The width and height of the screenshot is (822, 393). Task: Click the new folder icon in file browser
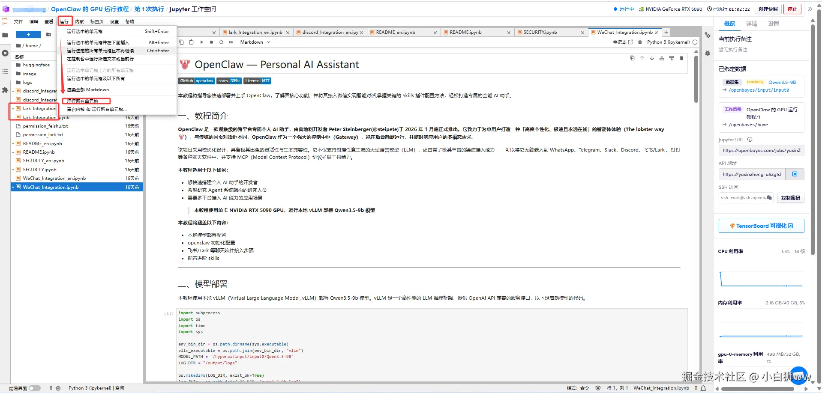pyautogui.click(x=48, y=35)
